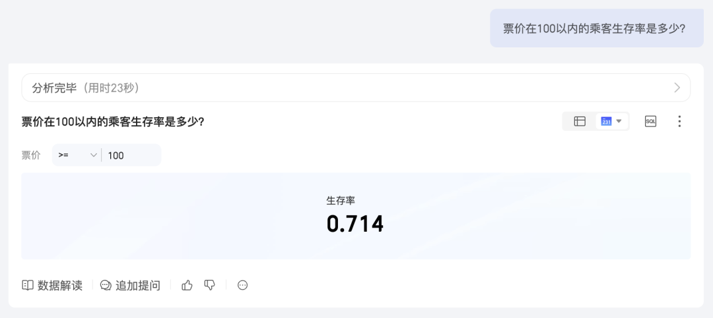713x318 pixels.
Task: Click the 0.714 survival rate value
Action: pos(355,224)
